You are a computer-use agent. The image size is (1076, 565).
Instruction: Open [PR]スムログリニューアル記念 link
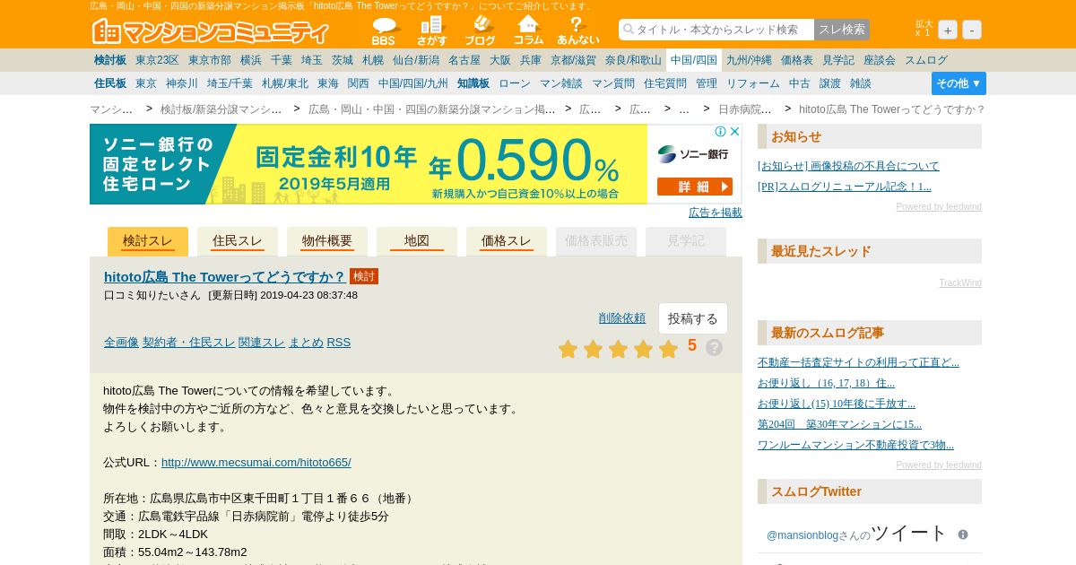coord(845,187)
